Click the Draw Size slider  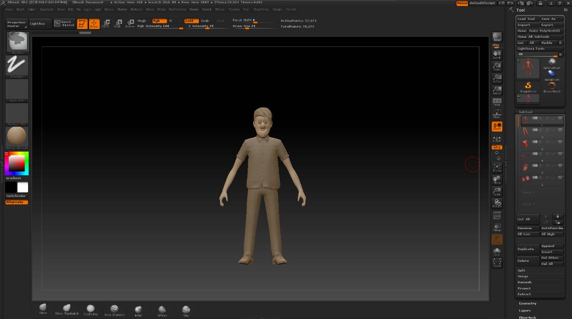click(245, 26)
